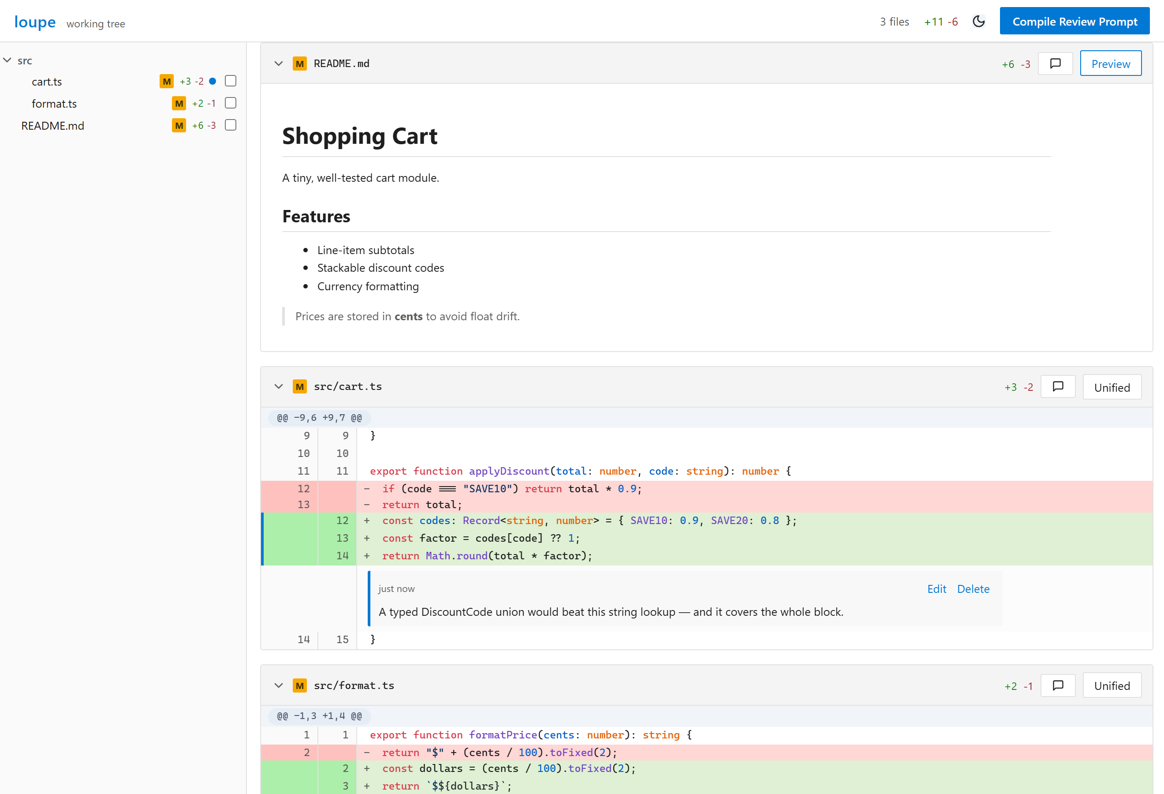Click the M badge beside cart.ts in sidebar
This screenshot has width=1164, height=794.
coord(166,81)
